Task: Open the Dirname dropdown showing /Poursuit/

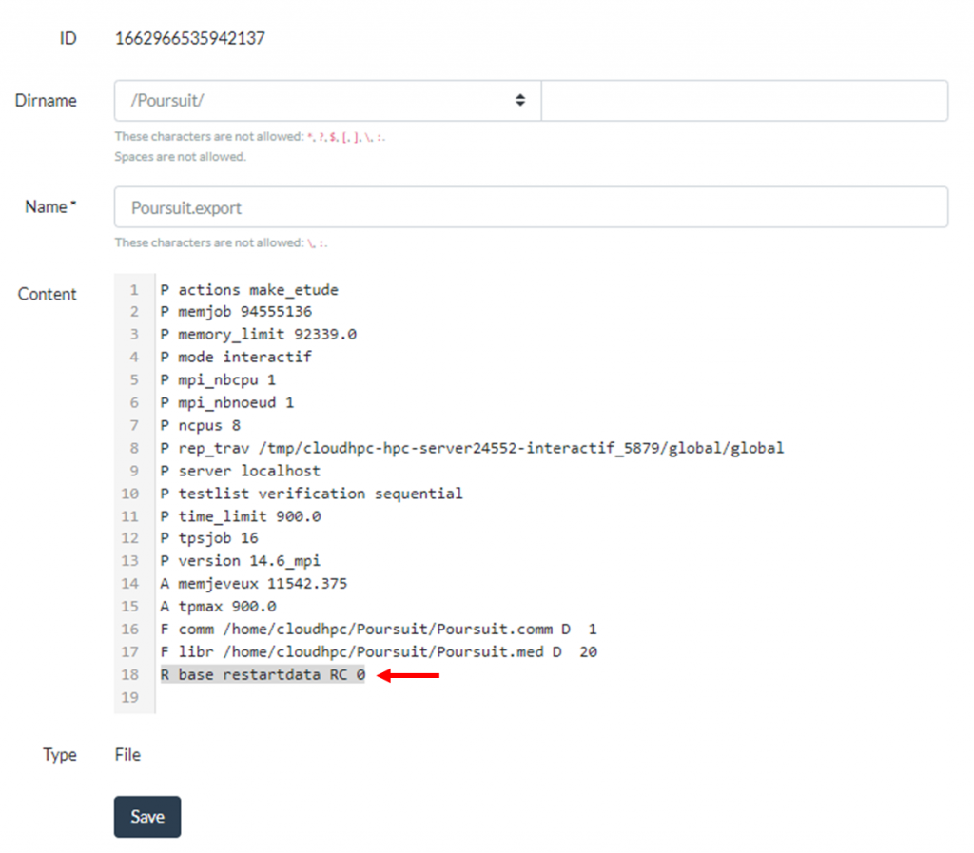Action: (x=327, y=100)
